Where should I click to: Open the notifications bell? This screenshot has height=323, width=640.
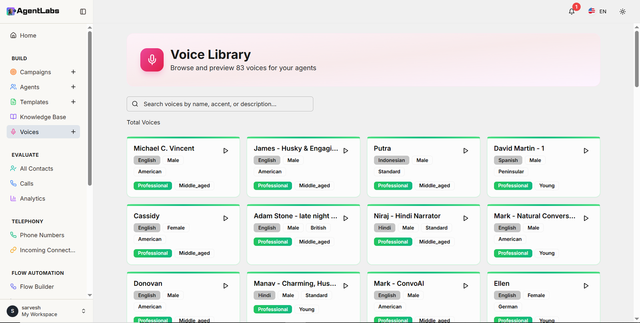coord(572,12)
